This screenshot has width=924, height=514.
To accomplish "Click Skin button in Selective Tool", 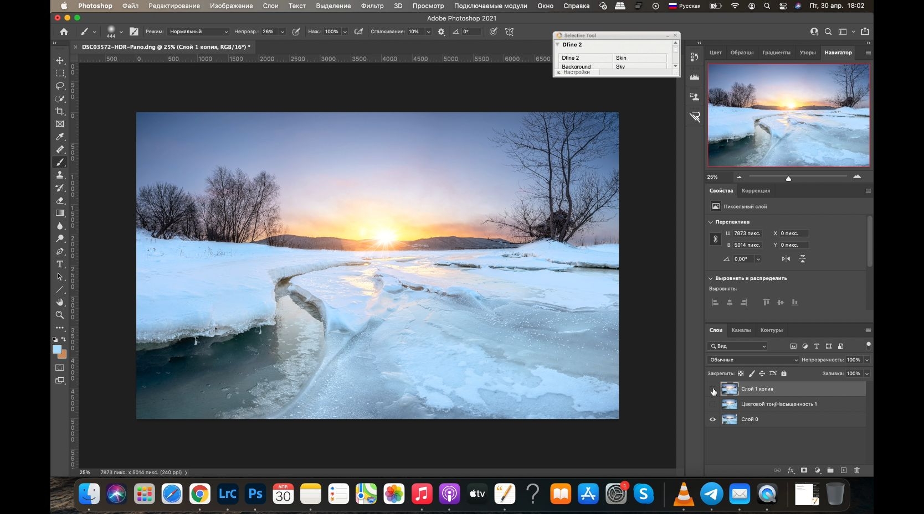I will coord(640,58).
